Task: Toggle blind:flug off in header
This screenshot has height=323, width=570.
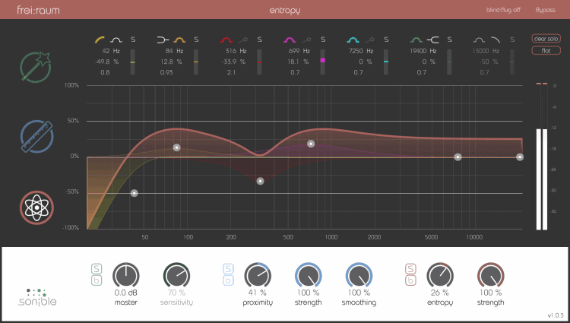Action: (503, 10)
